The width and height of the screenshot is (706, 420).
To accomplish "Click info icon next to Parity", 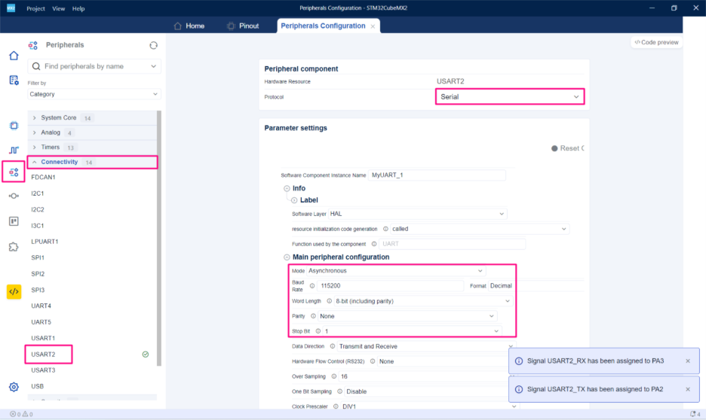I will coord(313,316).
